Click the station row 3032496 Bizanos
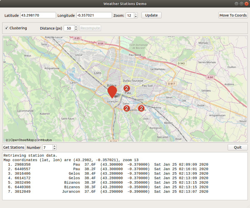The height and width of the screenshot is (208, 250). [108, 182]
